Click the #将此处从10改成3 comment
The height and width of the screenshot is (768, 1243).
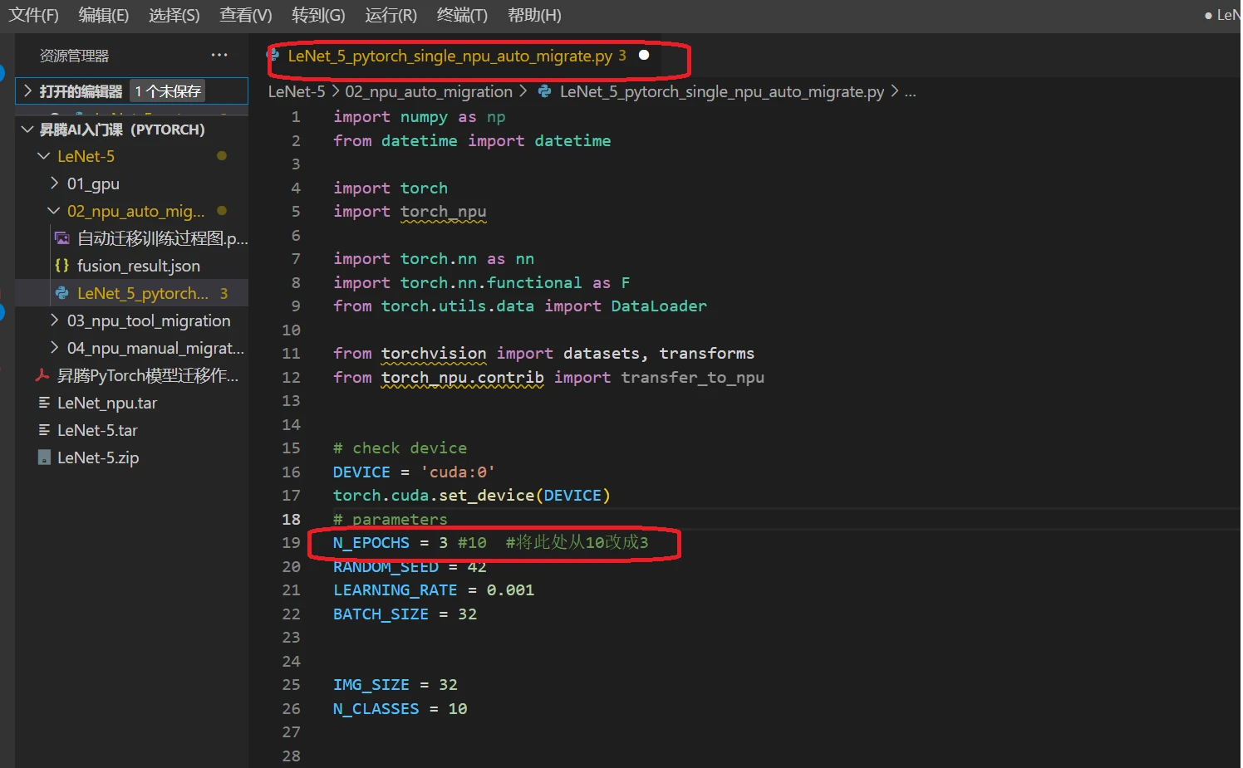coord(577,542)
